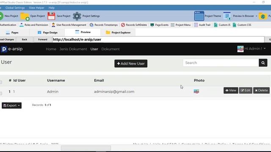Open Project folder icon
This screenshot has width=271, height=152.
tap(25, 16)
